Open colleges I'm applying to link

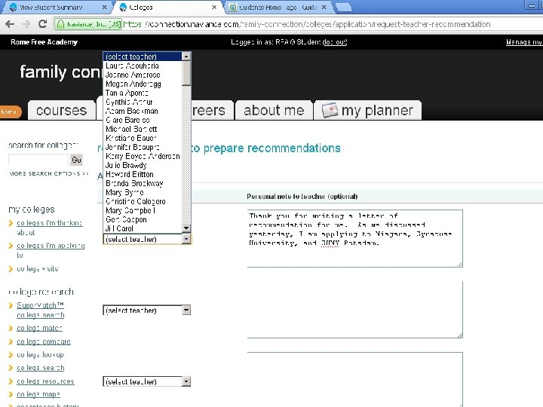[x=51, y=250]
